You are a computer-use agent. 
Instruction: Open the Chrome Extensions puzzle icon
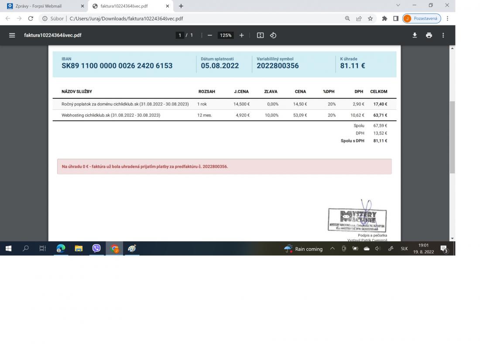[x=384, y=19]
